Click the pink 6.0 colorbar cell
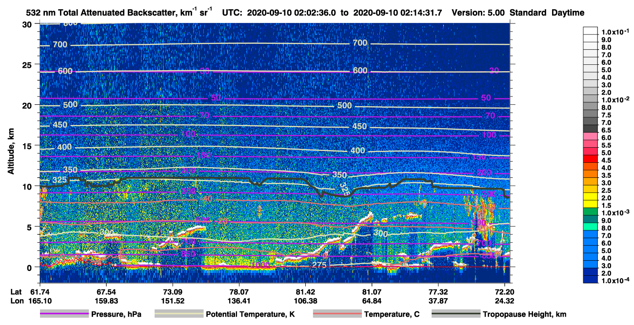634x325 pixels. click(590, 138)
